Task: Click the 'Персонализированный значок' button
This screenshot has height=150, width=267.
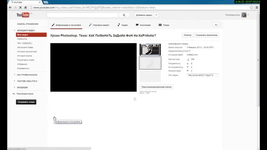Action: click(156, 87)
